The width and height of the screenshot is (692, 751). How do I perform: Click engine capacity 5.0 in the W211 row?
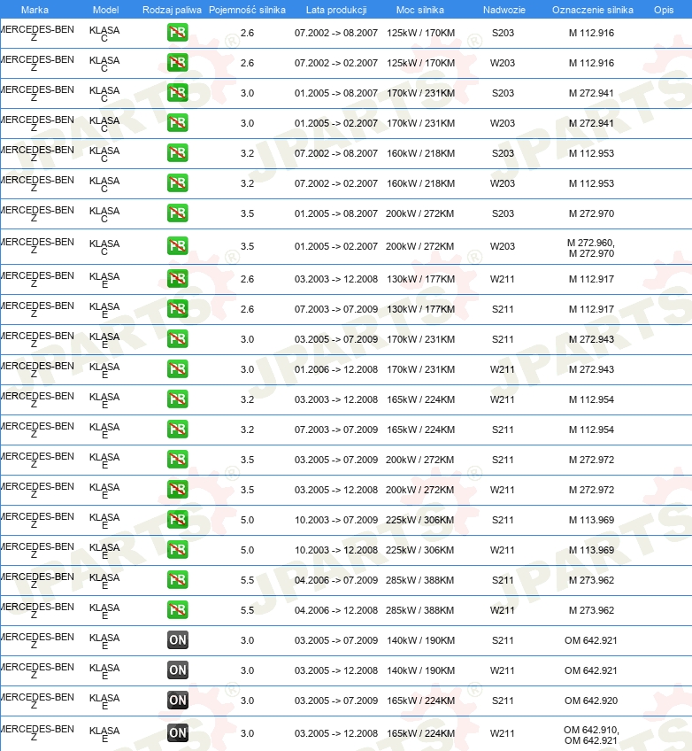click(247, 550)
